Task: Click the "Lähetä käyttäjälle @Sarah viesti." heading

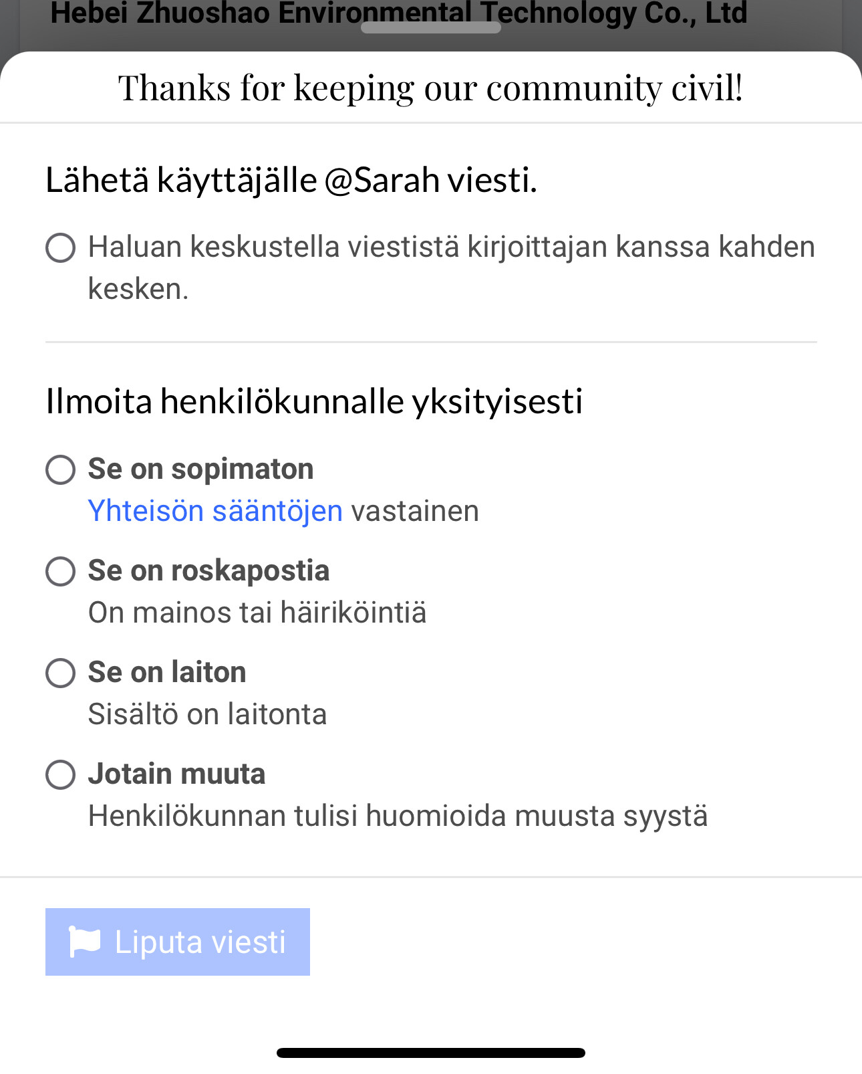Action: [291, 180]
